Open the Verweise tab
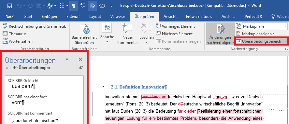The image size is (289, 124). (x=118, y=17)
